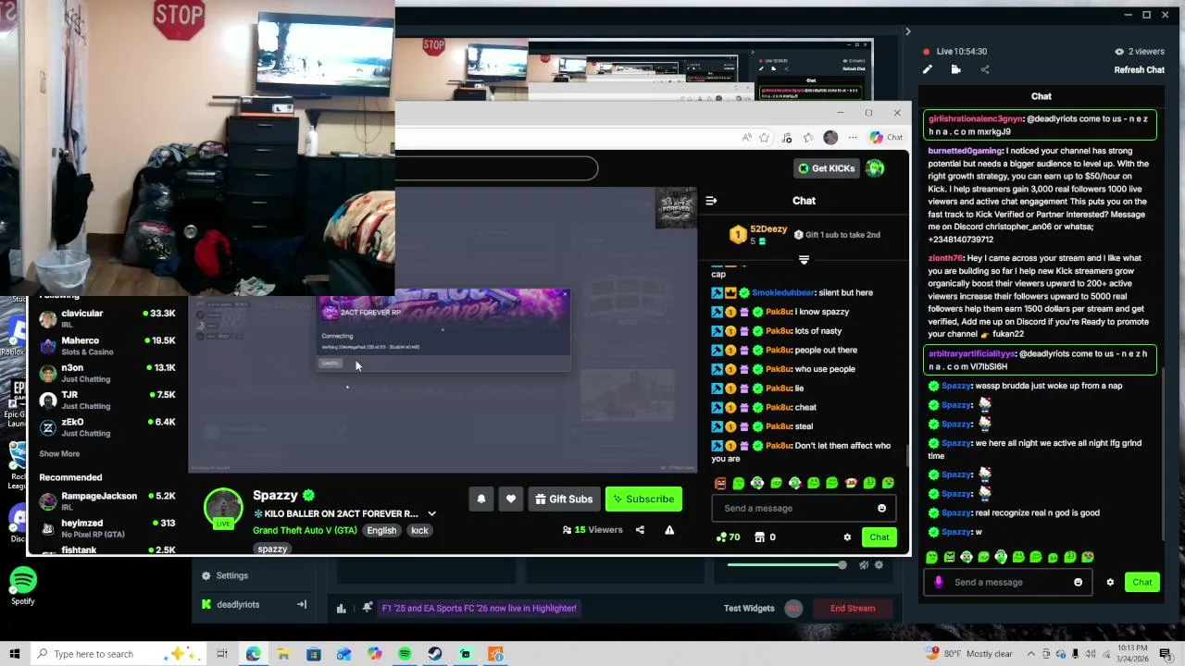The width and height of the screenshot is (1185, 666).
Task: Toggle the REC recording button
Action: coord(793,609)
